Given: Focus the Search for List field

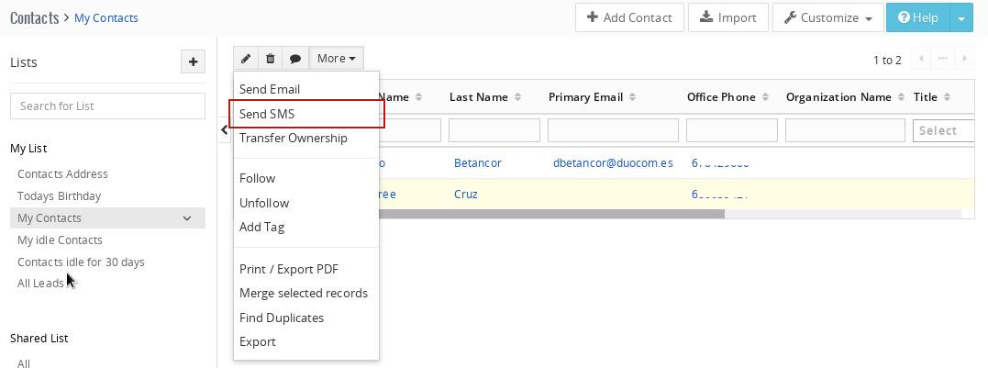Looking at the screenshot, I should pyautogui.click(x=107, y=106).
